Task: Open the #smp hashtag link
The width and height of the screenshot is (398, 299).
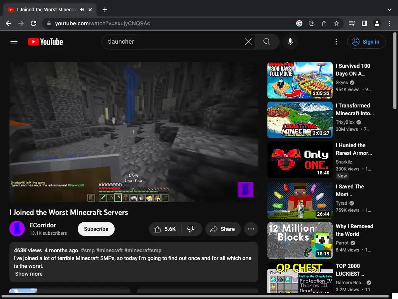Action: (87, 250)
